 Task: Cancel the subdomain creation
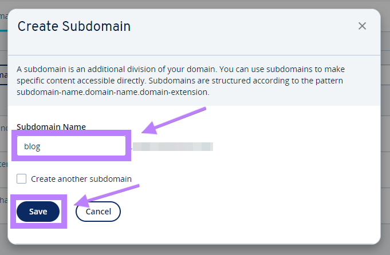[98, 212]
